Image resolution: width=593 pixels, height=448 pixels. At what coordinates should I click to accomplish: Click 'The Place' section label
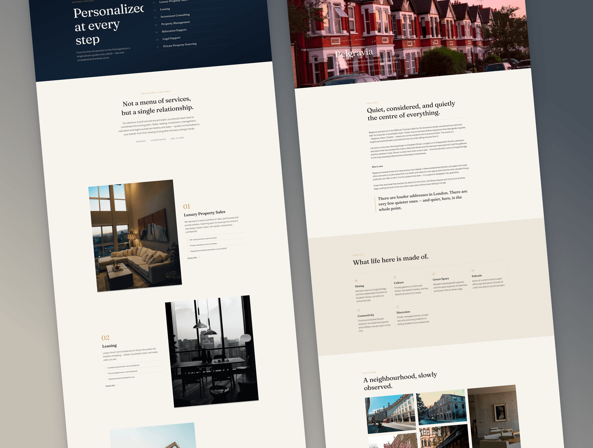click(x=372, y=103)
